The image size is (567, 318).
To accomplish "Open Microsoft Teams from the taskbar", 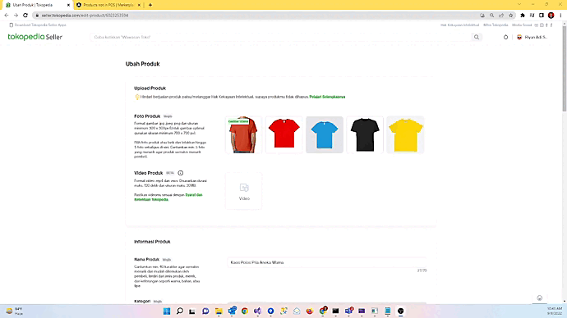I will click(349, 311).
